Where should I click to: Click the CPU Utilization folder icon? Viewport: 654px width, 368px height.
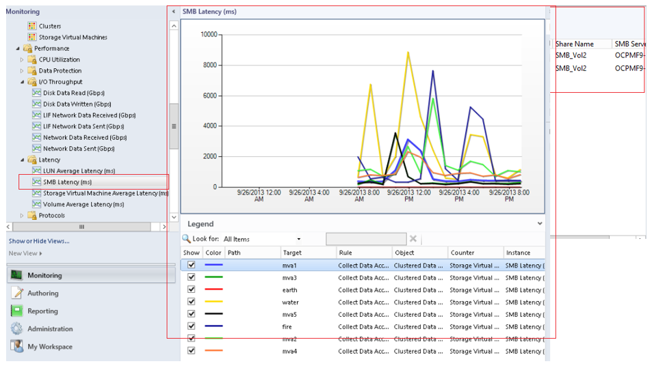tap(32, 59)
